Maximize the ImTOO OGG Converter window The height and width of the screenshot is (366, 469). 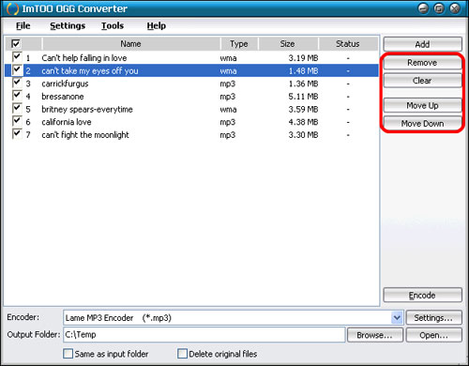tap(439, 8)
